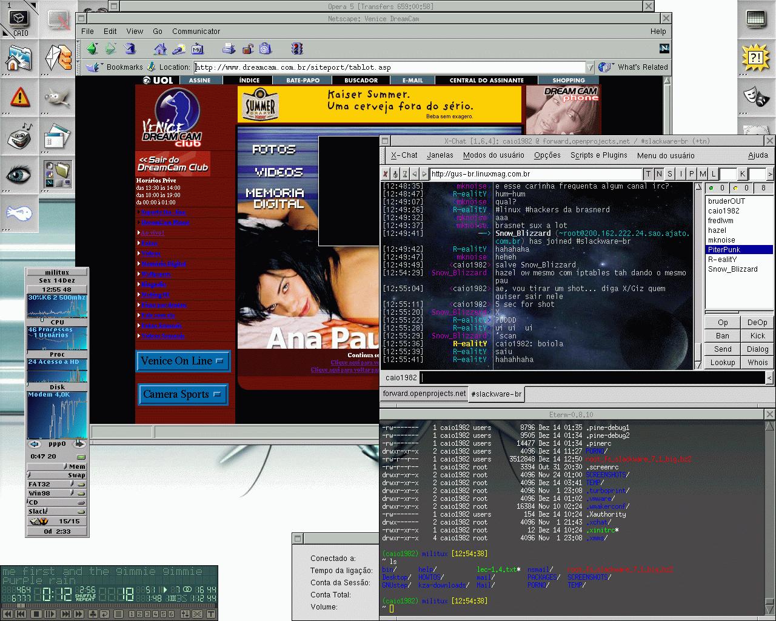Select user mknoise in user list

tap(739, 240)
